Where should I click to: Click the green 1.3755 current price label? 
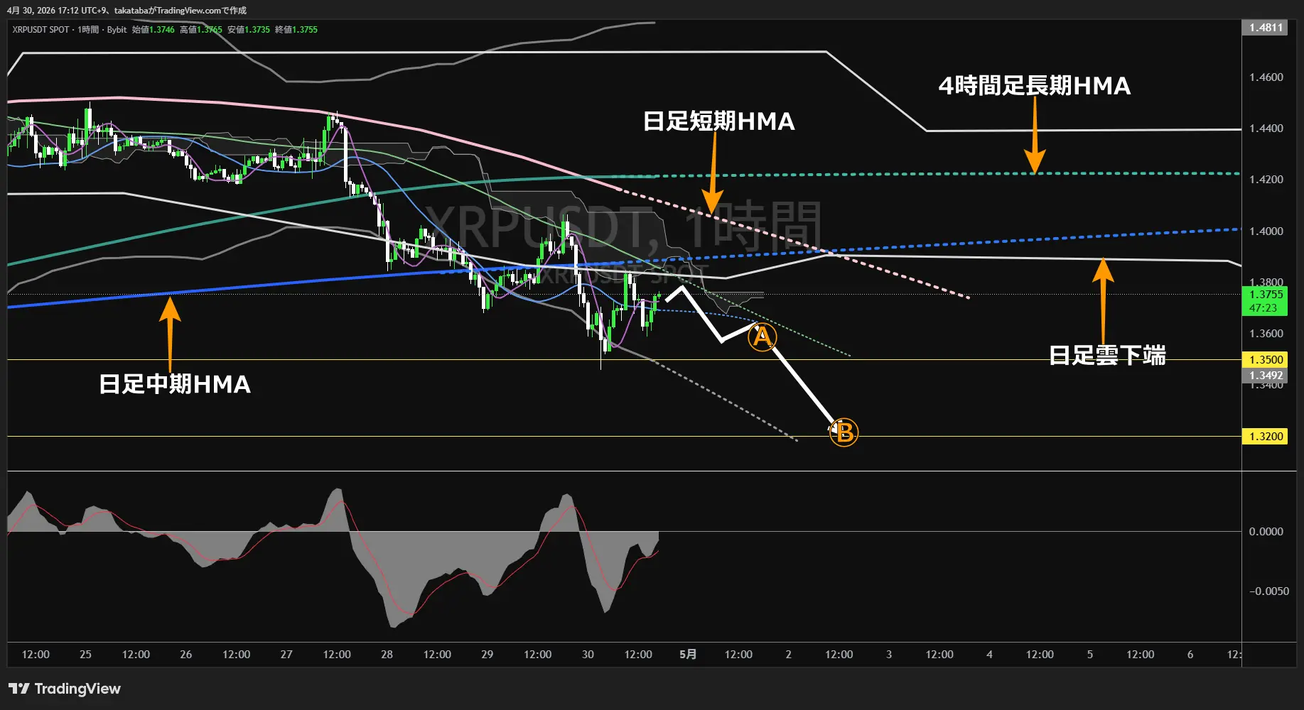(x=1266, y=295)
